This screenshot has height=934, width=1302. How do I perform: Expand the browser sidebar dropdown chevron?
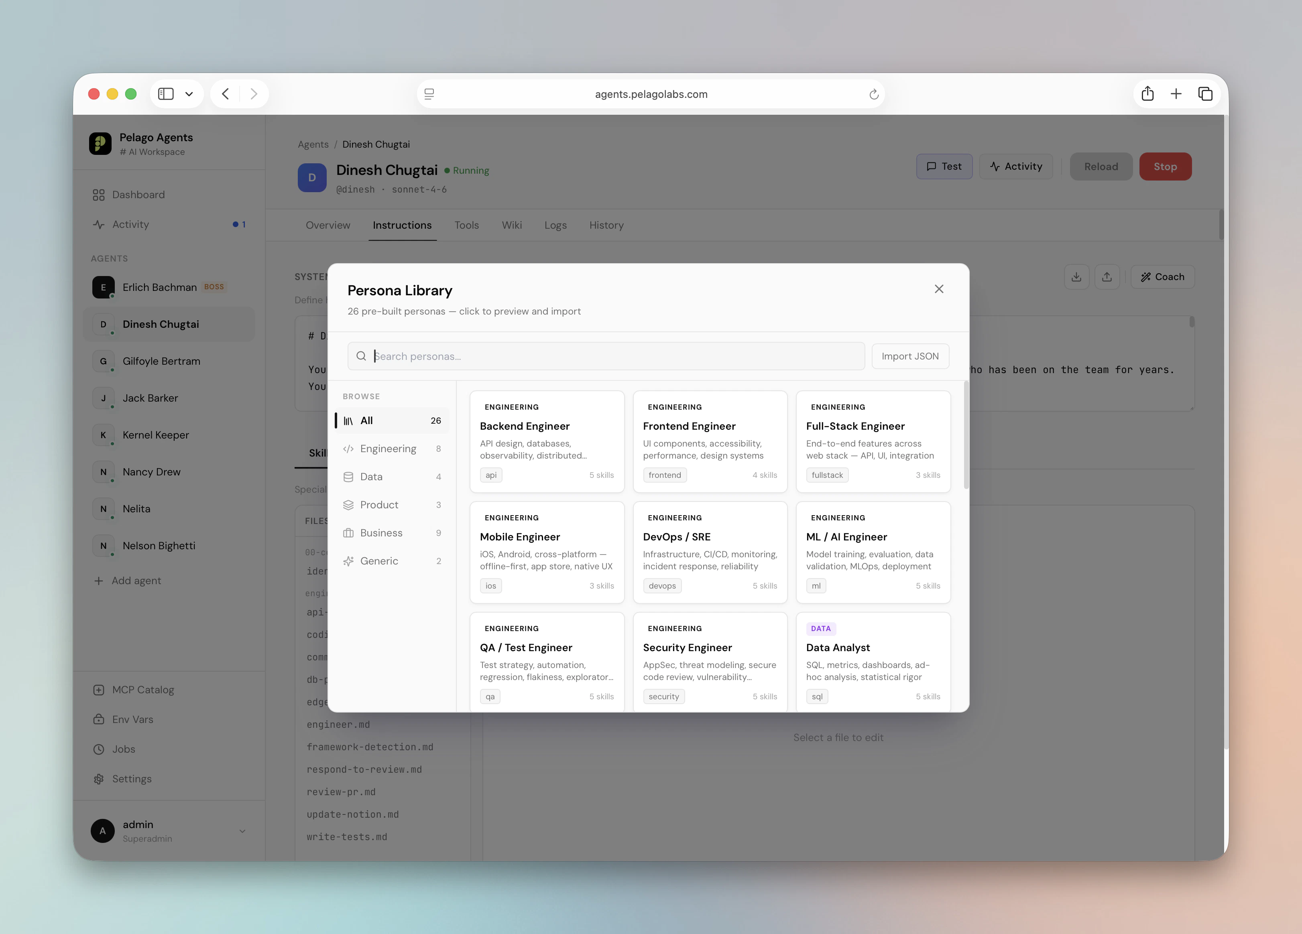click(x=189, y=94)
